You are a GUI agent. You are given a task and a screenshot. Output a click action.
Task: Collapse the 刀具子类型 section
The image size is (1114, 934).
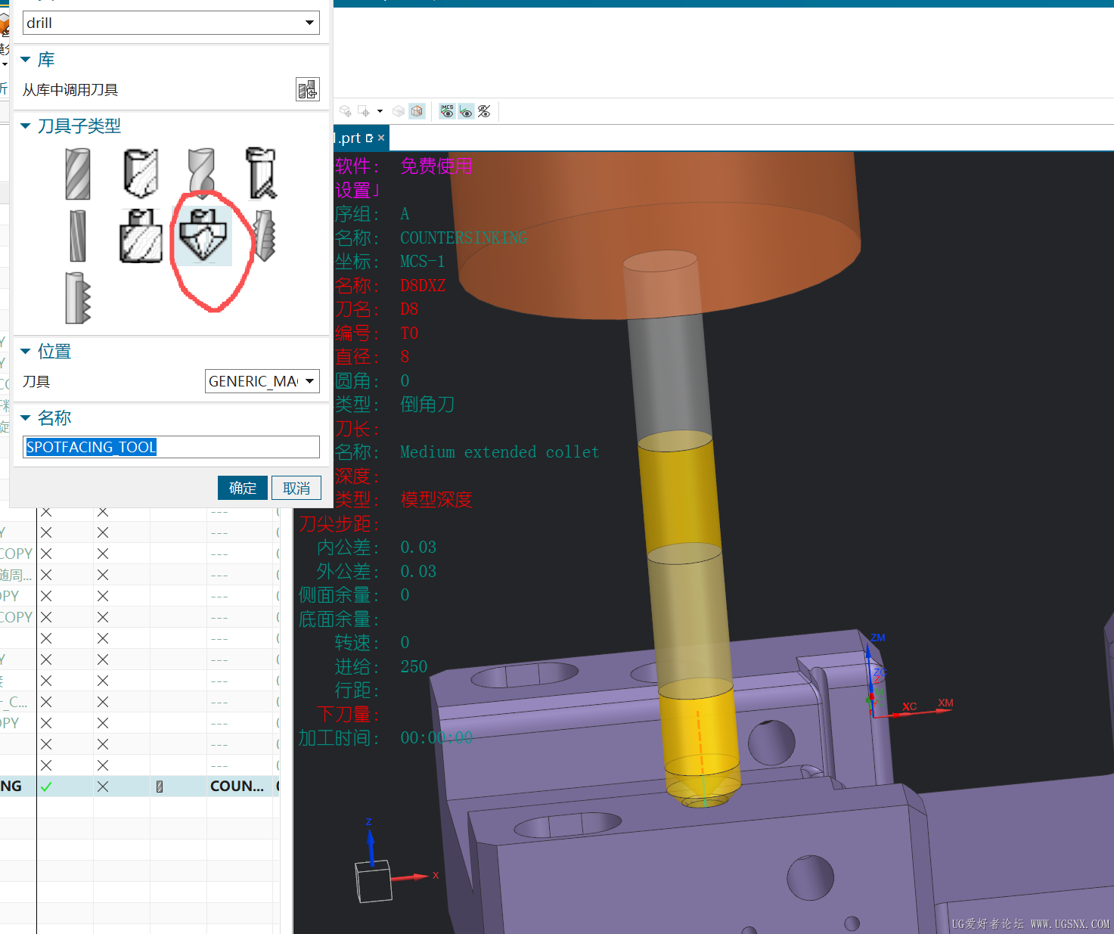click(26, 126)
